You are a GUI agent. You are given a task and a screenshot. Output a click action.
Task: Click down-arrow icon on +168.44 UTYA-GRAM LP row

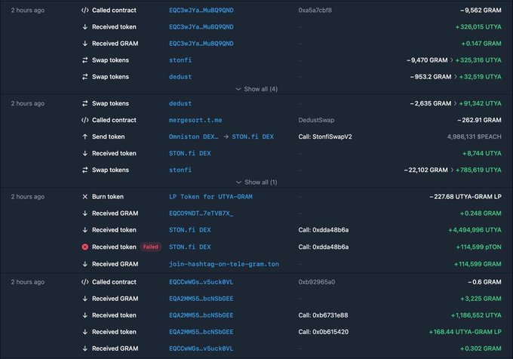click(84, 332)
